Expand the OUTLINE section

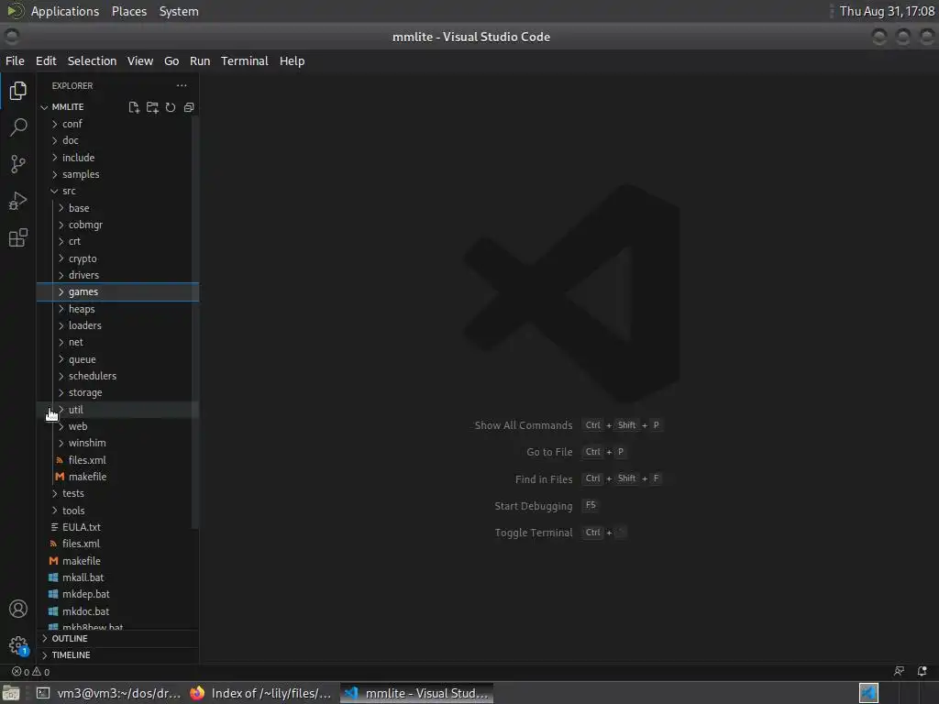point(117,638)
